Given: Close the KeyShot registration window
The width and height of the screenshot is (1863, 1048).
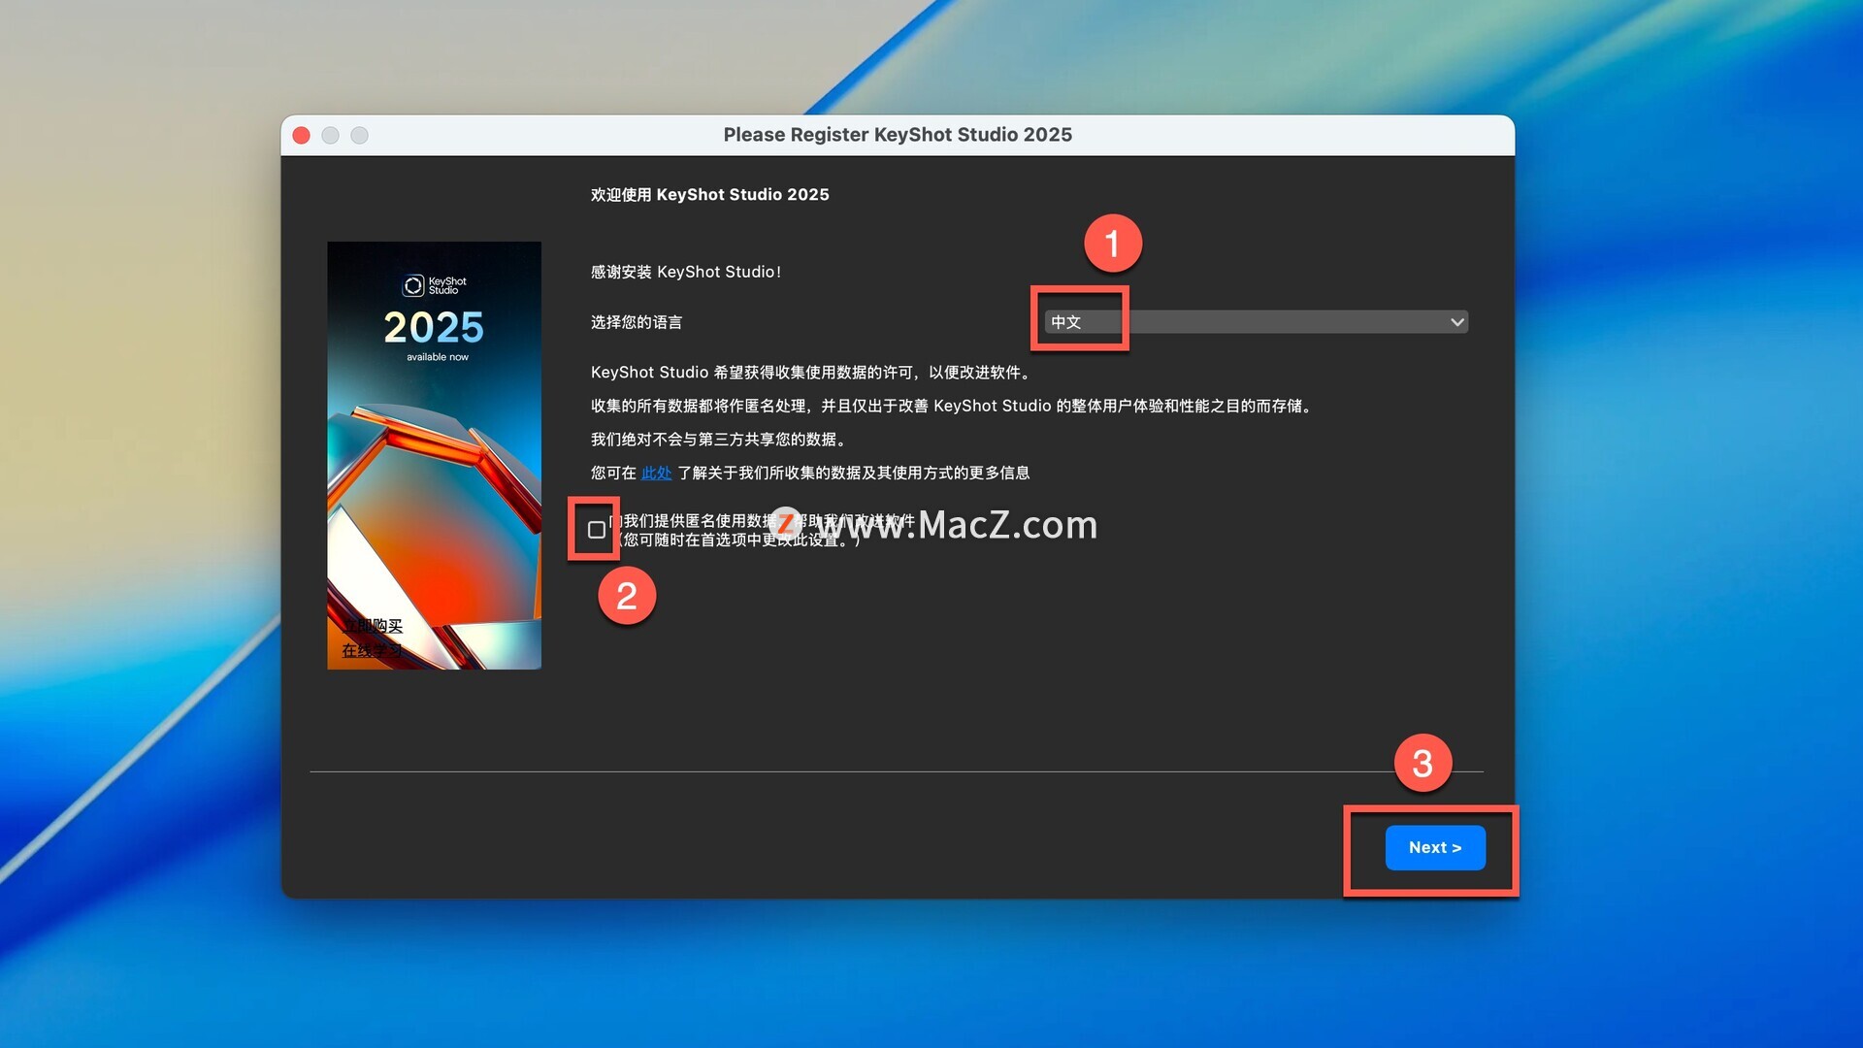Looking at the screenshot, I should [x=302, y=135].
